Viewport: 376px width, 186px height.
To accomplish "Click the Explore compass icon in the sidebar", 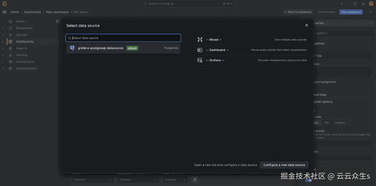I will (11, 48).
